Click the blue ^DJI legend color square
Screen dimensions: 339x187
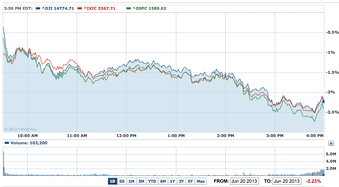click(x=37, y=8)
